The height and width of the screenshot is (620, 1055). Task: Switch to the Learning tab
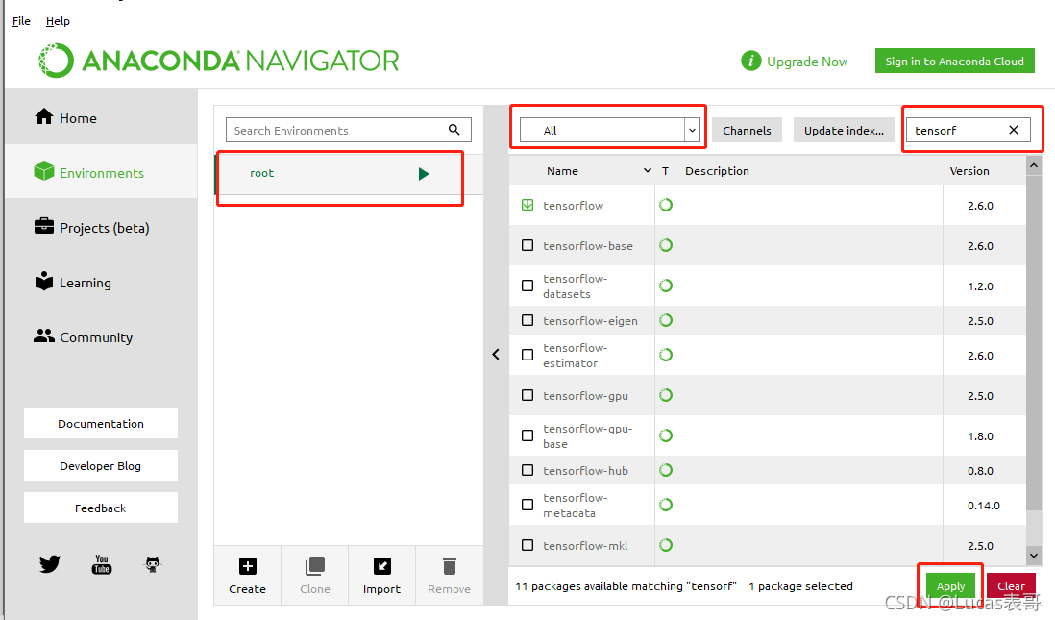[x=101, y=282]
